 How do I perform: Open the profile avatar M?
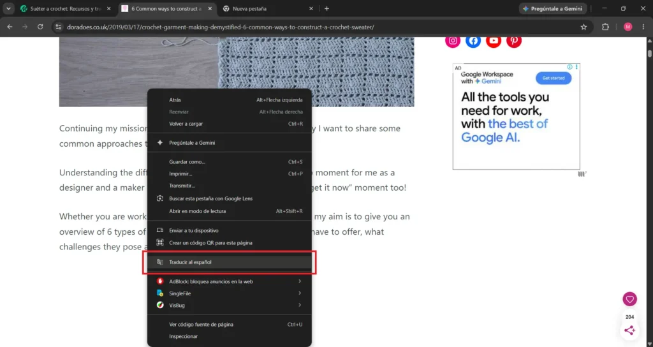point(628,27)
